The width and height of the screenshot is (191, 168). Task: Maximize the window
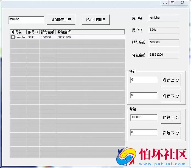172,3
